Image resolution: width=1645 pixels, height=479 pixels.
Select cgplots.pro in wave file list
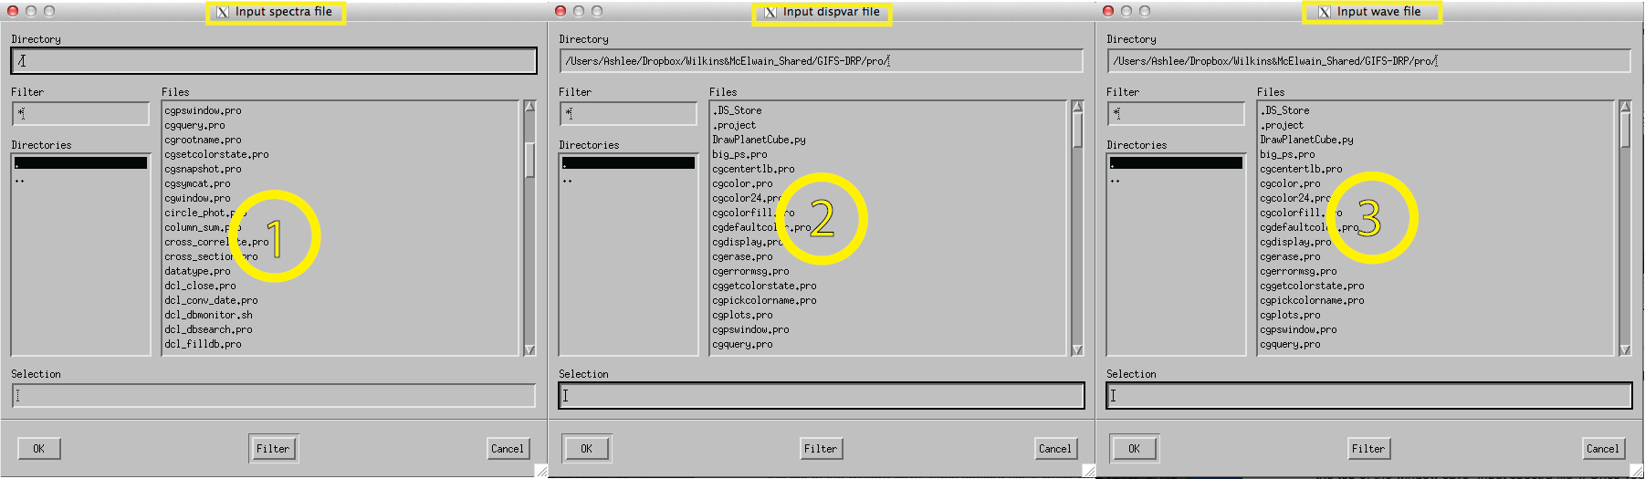tap(1290, 315)
